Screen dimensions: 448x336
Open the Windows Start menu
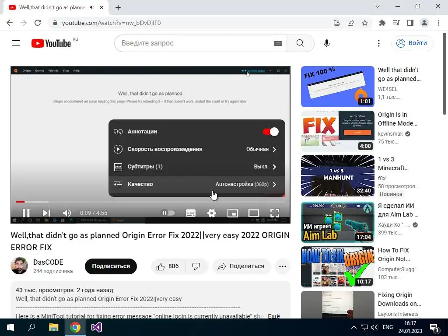click(10, 327)
